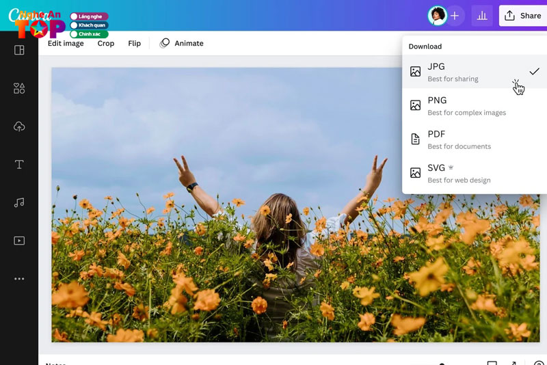Click the "Download" heading text
547x365 pixels.
coord(425,46)
